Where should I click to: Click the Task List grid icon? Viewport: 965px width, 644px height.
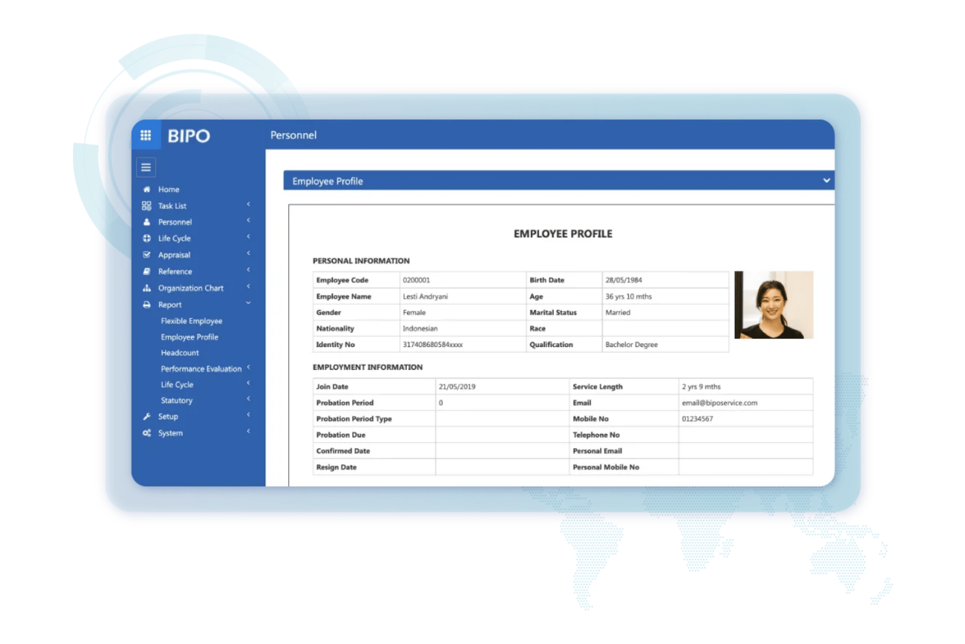[x=147, y=206]
